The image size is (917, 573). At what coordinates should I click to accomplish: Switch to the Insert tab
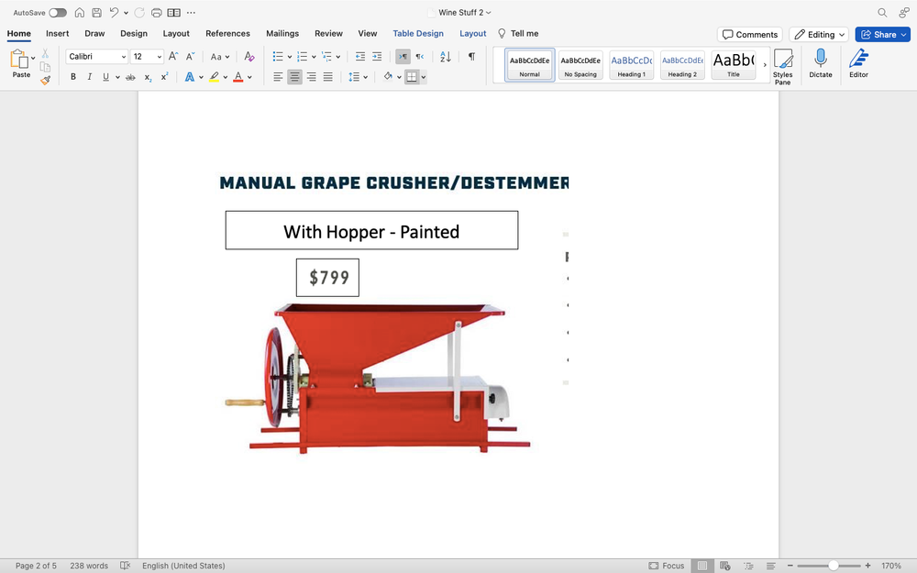(57, 34)
